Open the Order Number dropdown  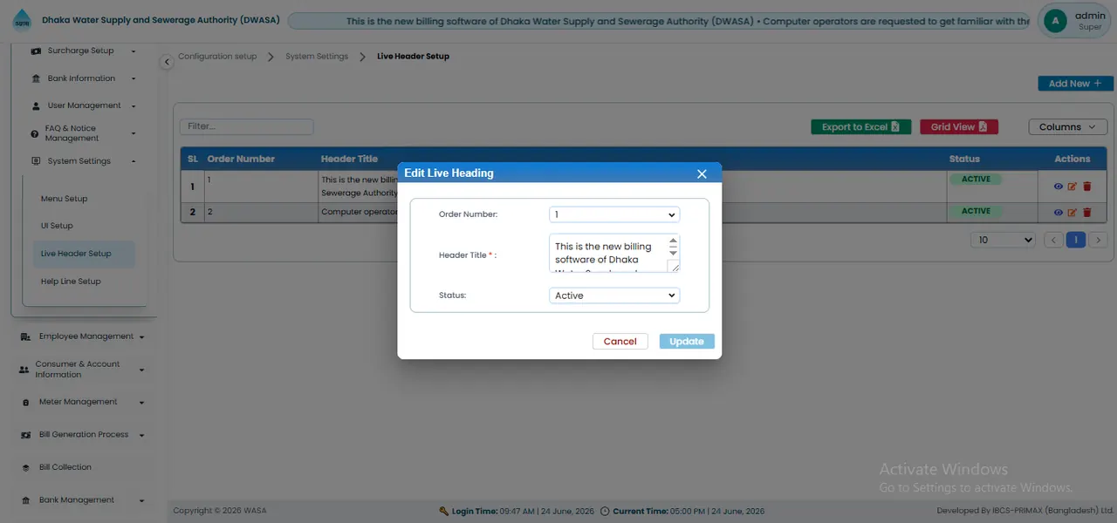point(614,214)
